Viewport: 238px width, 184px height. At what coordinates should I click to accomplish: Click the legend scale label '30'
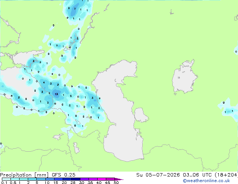pyautogui.click(x=81, y=182)
